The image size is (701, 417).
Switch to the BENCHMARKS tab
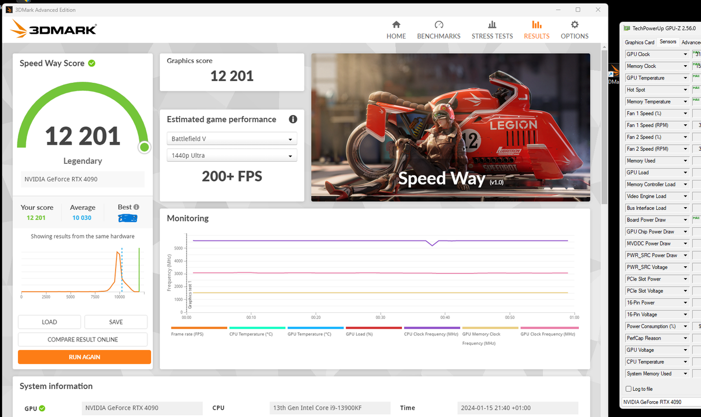439,30
